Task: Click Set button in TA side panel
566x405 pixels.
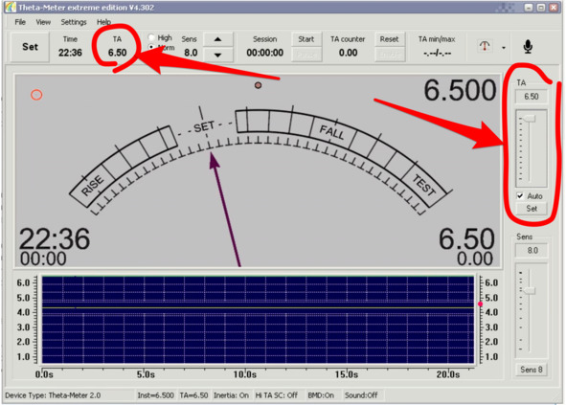Action: (x=532, y=209)
